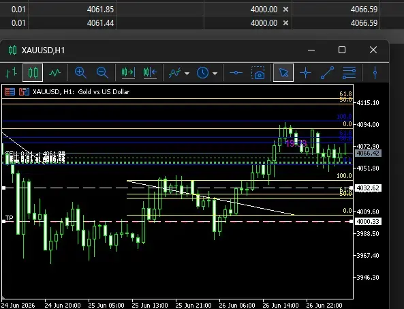Click the 4000.33 TP price label
Image resolution: width=404 pixels, height=309 pixels.
[368, 221]
